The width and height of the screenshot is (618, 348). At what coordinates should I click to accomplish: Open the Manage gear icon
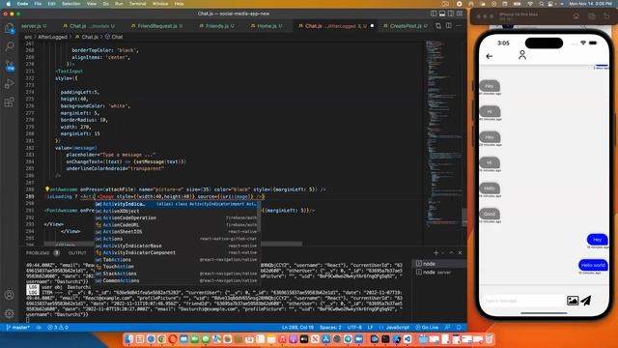tap(9, 313)
